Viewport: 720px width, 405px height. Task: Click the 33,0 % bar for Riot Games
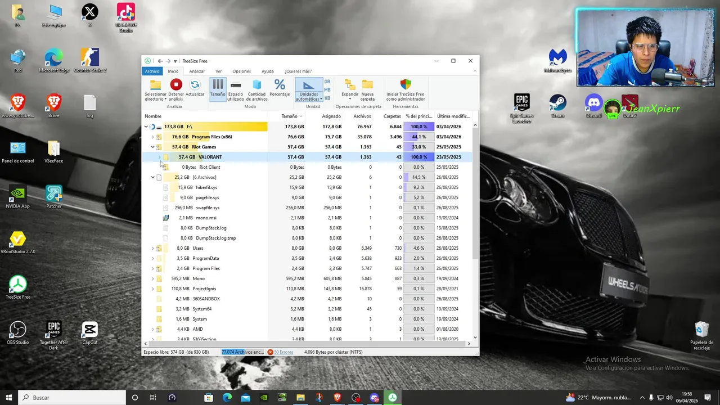[x=419, y=147]
